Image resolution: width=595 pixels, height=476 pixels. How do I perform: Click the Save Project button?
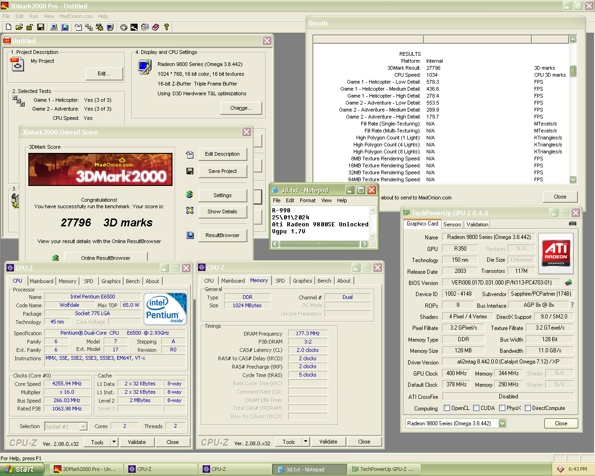point(223,171)
